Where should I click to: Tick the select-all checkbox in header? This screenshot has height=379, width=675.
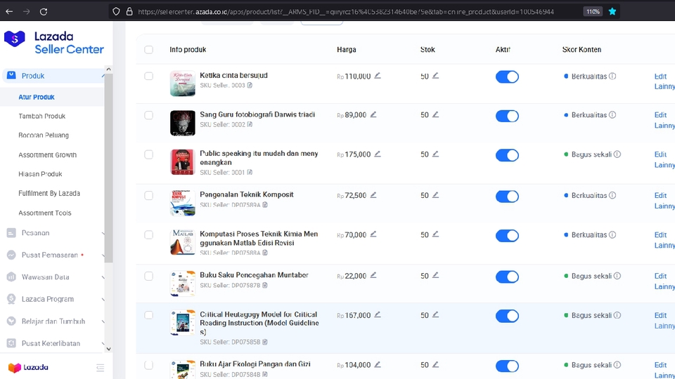tap(148, 49)
